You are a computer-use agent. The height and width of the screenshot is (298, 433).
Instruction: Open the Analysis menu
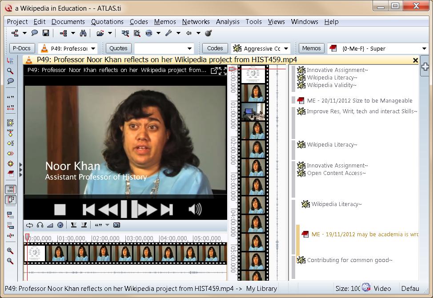(228, 21)
